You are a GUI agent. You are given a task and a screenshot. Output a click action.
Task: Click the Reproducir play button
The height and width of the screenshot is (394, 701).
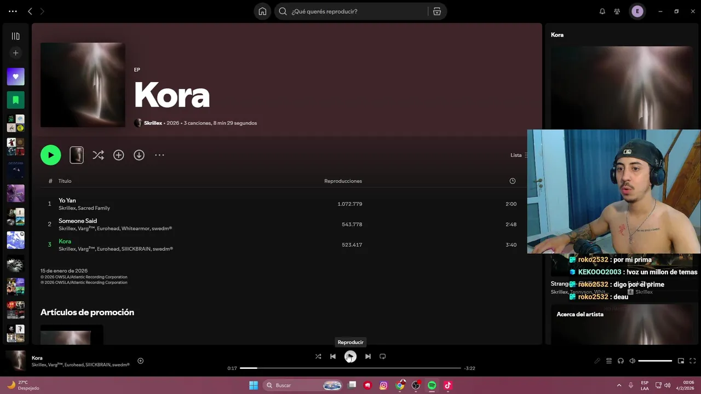(x=350, y=356)
